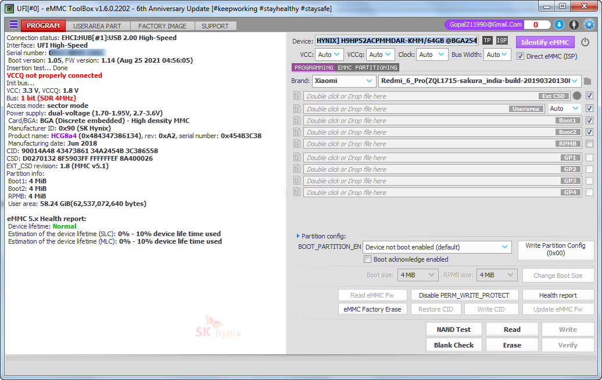Click the Ext CSD file drop field
Viewport: 602px width, 380px height.
pos(436,96)
